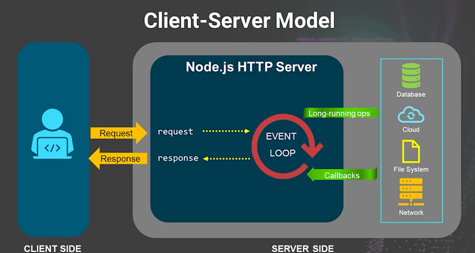Viewport: 475px width, 253px height.
Task: Click the client user with laptop icon
Action: coord(52,134)
